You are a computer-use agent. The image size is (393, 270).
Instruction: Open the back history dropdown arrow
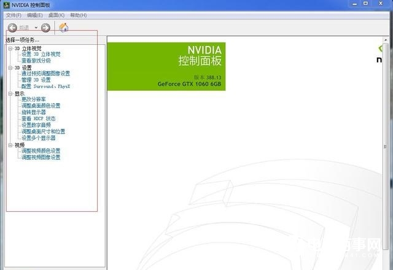[36, 28]
